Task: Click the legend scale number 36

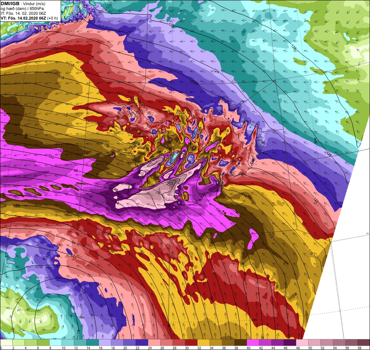Action: [224, 348]
